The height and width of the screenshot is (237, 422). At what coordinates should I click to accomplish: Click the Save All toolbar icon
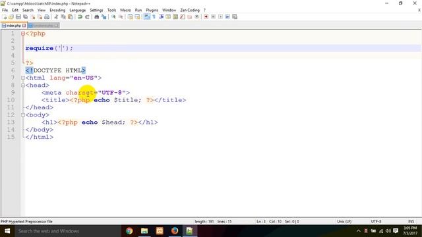pyautogui.click(x=25, y=16)
